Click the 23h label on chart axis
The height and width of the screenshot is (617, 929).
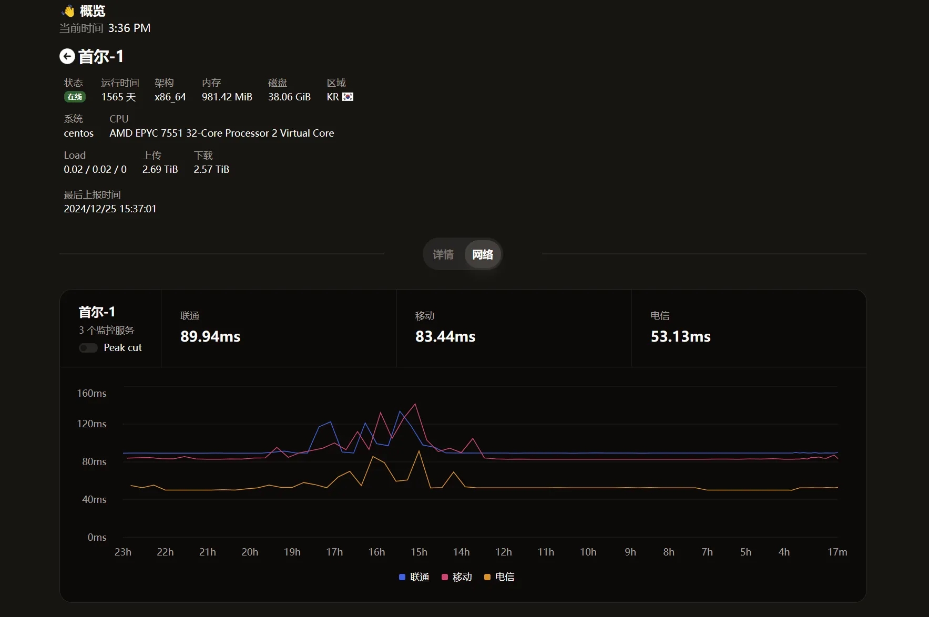123,552
